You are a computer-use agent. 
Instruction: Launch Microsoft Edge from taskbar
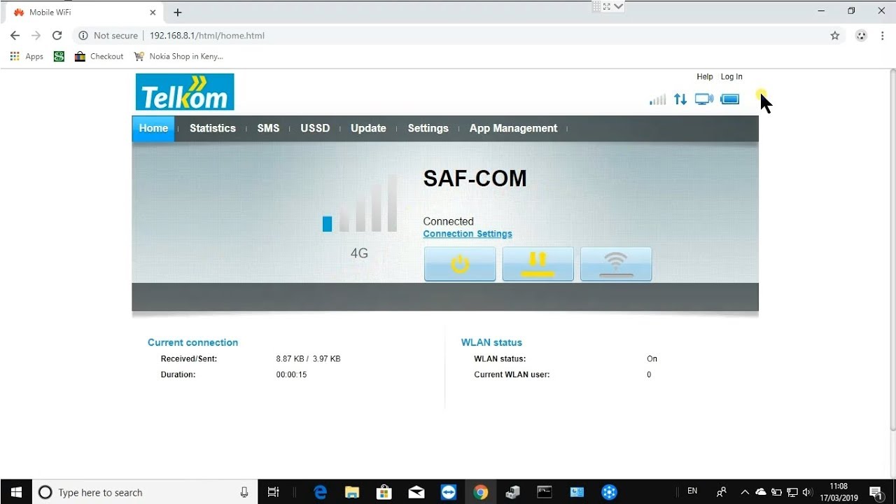[x=321, y=492]
